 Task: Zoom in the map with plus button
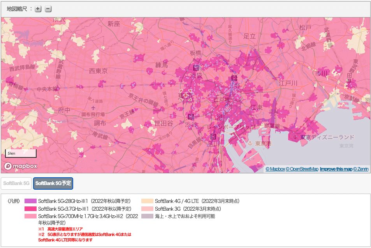(x=38, y=9)
